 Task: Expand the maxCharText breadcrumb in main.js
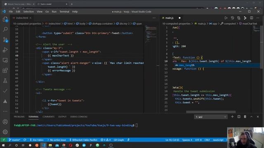248,24
